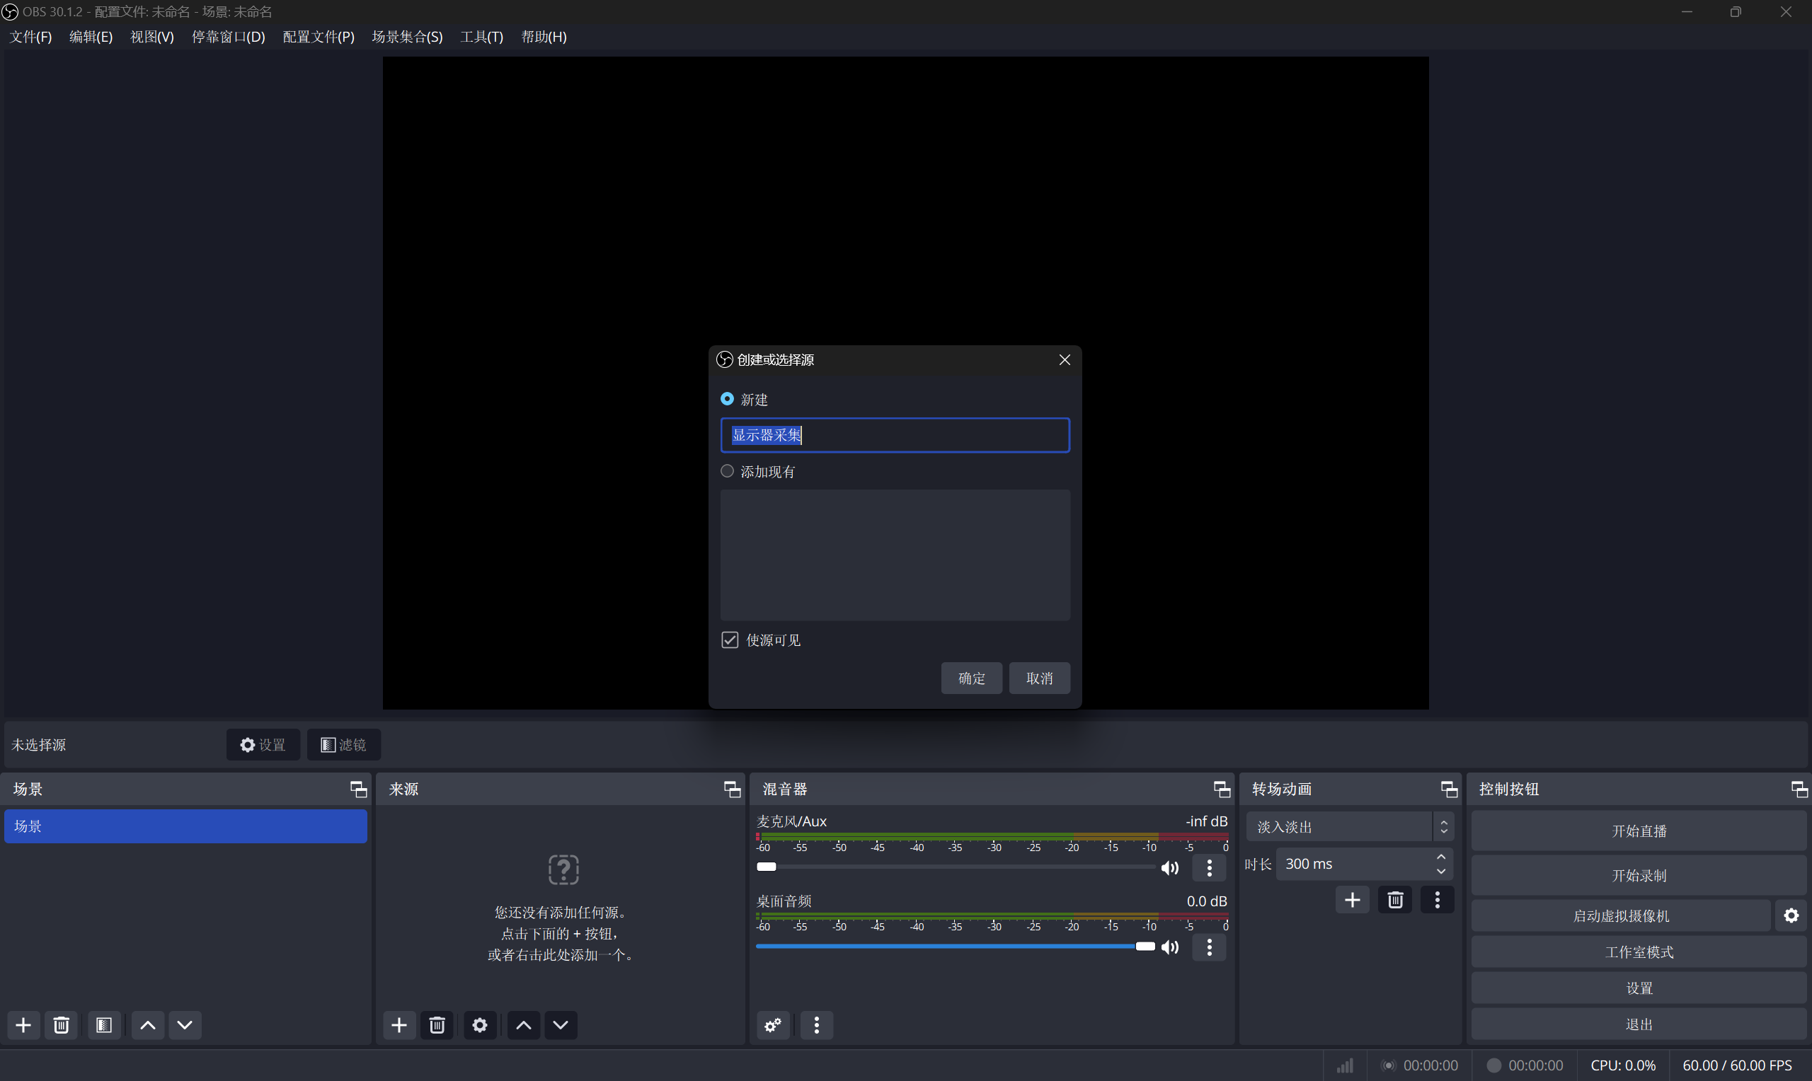1812x1081 pixels.
Task: Select the 添加现有 radio button
Action: 727,471
